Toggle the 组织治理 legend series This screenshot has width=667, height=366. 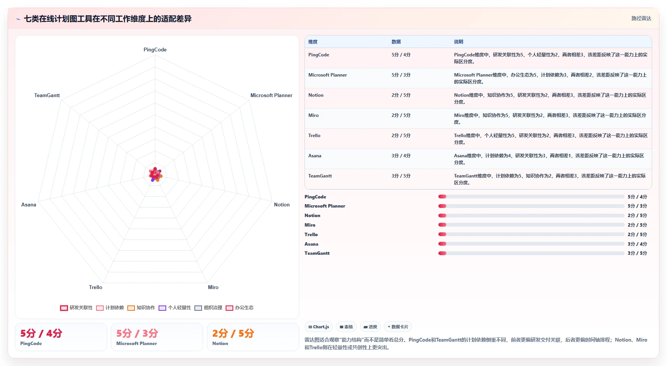(208, 308)
